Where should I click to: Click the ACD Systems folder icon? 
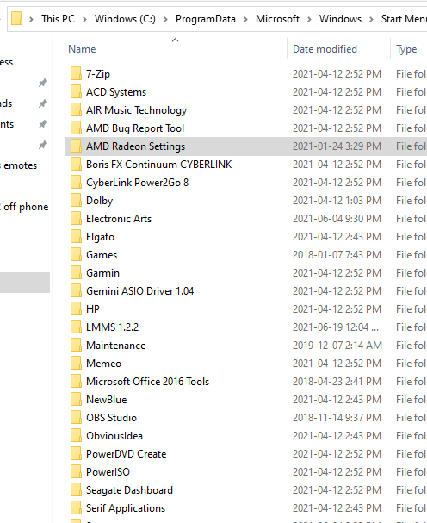(x=76, y=91)
